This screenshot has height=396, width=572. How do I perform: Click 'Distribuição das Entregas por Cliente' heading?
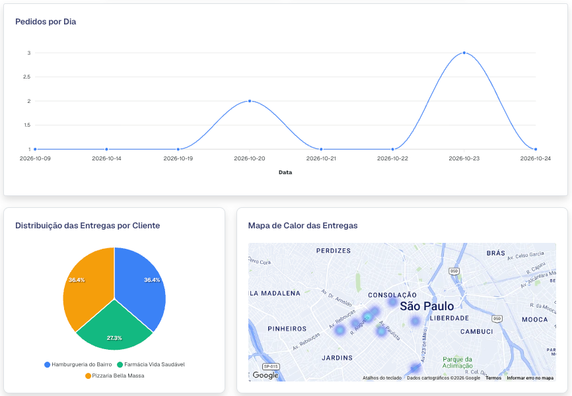(x=88, y=225)
